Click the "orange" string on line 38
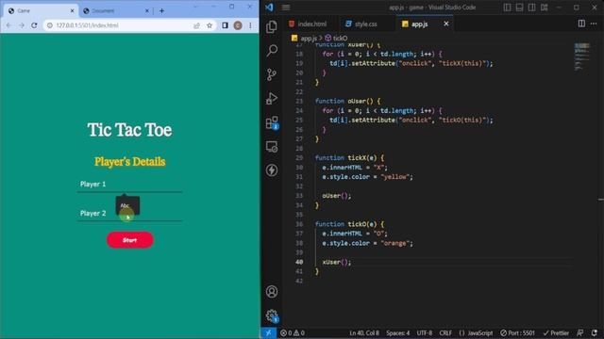Viewport: 604px width, 339px height. 394,243
